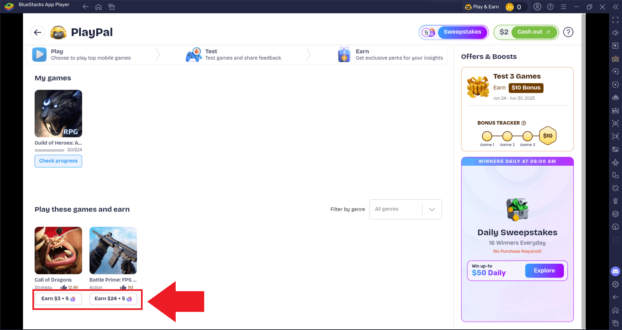Open the set location pin icon
The image size is (622, 330).
click(615, 201)
